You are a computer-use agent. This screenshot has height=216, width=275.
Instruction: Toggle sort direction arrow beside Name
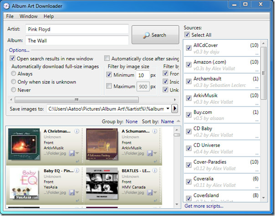coord(178,121)
